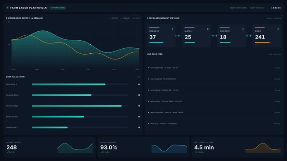Click the Greenhouse 2 allocation bar
The height and width of the screenshot is (161, 287).
pos(80,127)
